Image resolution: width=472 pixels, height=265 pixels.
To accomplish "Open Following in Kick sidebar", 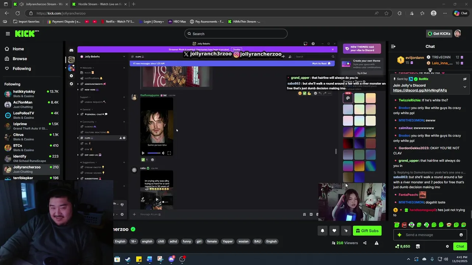I will click(22, 68).
